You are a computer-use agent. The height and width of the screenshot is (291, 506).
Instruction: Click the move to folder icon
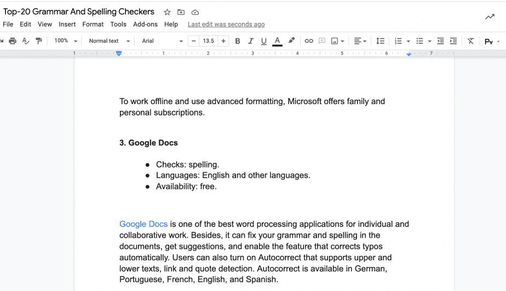point(181,12)
